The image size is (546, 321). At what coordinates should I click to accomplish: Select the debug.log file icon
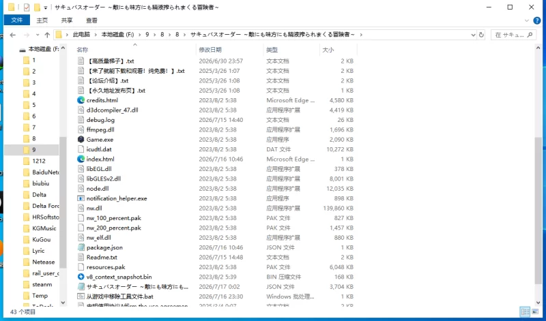pyautogui.click(x=81, y=120)
